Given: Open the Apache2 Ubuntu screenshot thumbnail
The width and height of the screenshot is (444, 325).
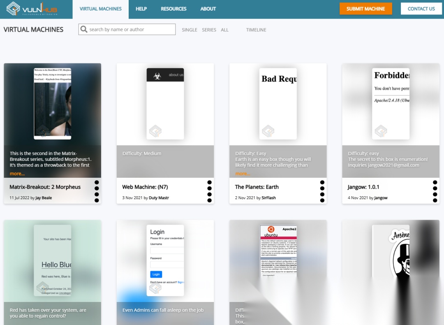Looking at the screenshot, I should tap(278, 251).
